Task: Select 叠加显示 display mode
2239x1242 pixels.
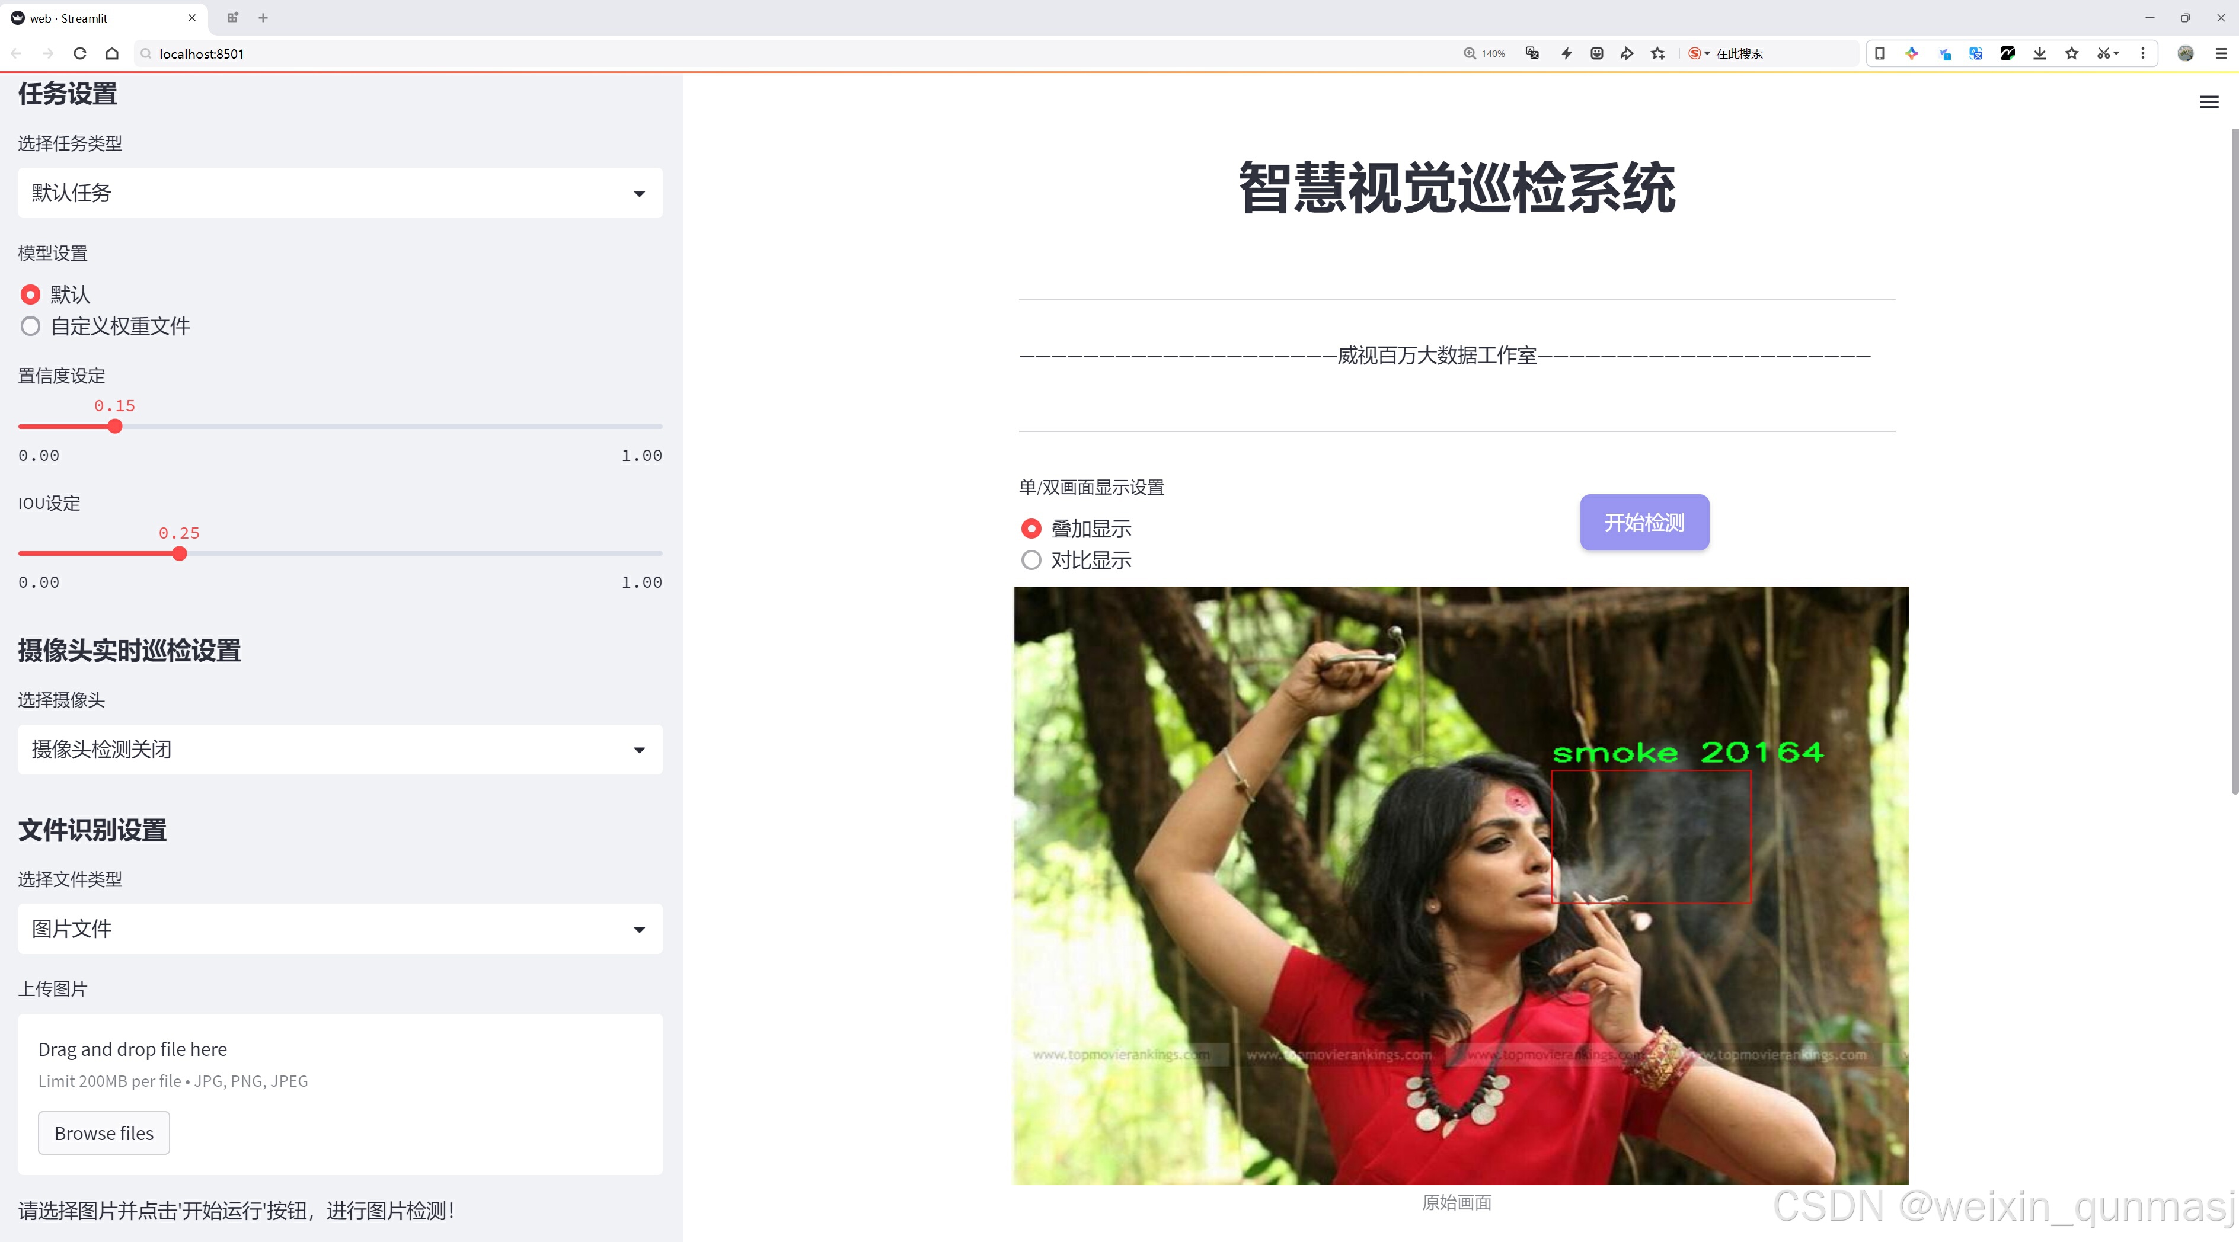Action: click(x=1031, y=529)
